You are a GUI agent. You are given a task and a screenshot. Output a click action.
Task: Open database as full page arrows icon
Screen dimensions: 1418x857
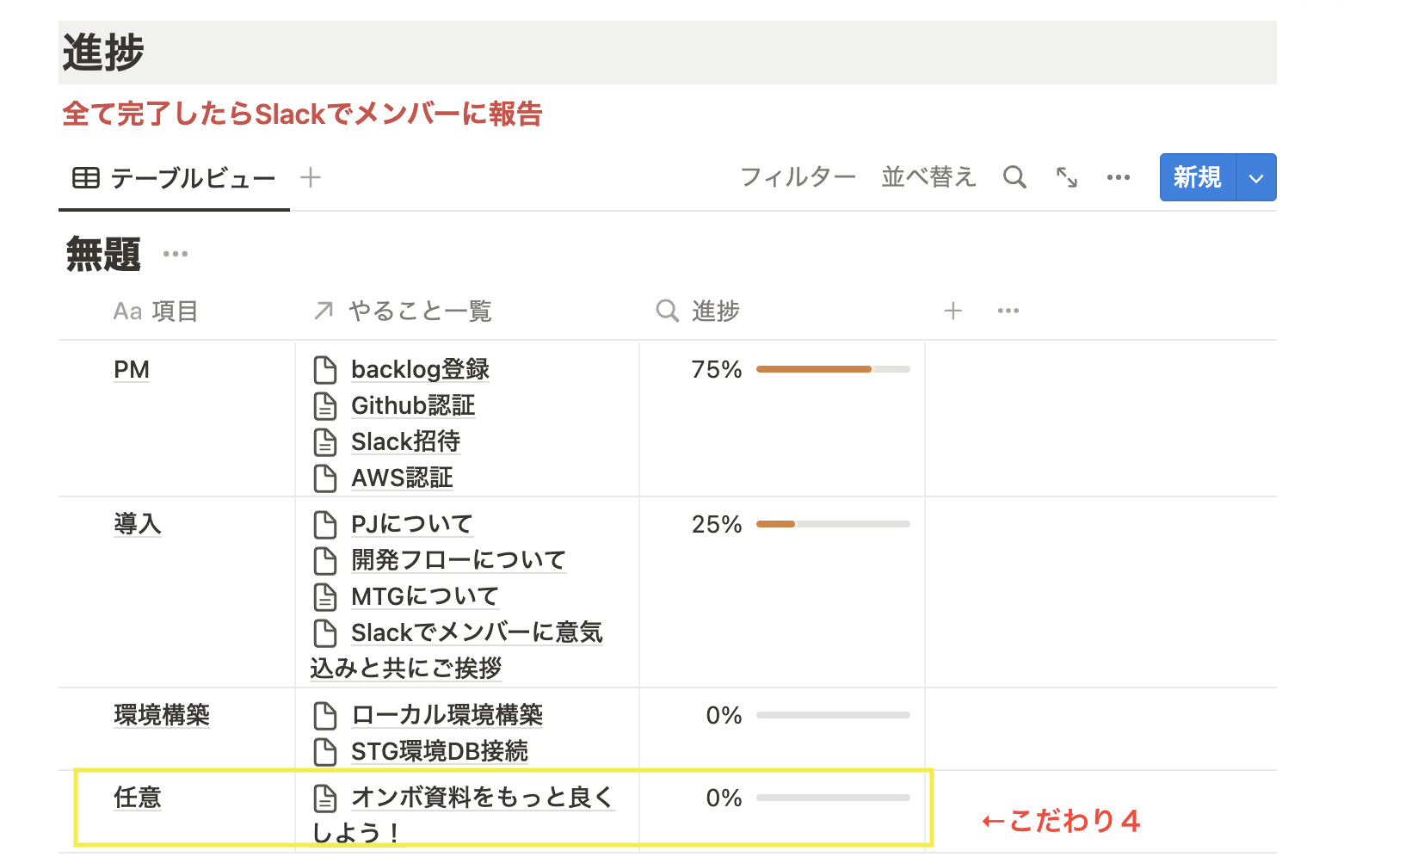1067,177
